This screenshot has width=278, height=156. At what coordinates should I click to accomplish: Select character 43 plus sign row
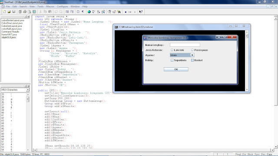click(13, 121)
